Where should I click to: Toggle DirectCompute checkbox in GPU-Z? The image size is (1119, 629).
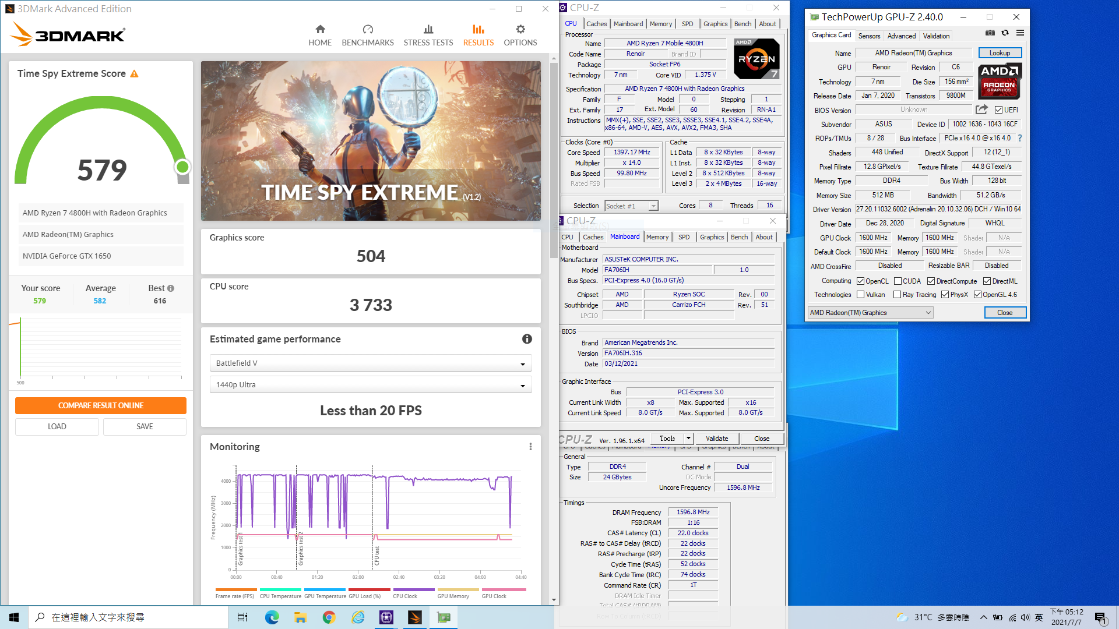931,281
